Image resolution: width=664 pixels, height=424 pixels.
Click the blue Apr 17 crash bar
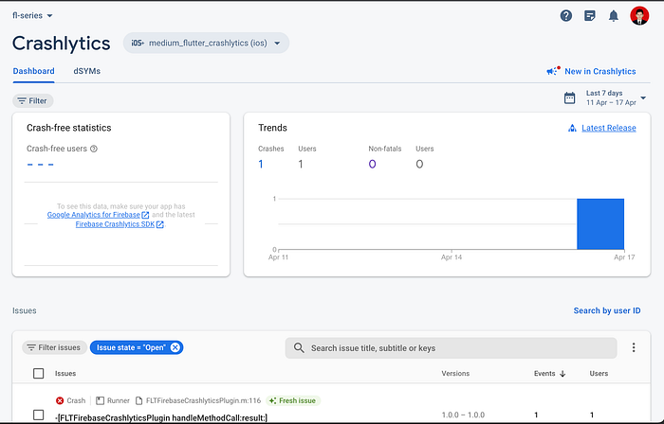point(600,223)
